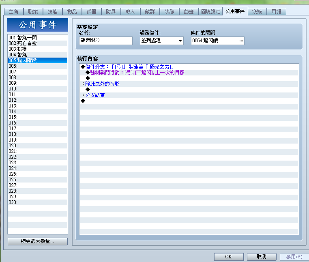Select common event 005:龍閃階段
Screen dimensions: 309x262
point(38,60)
